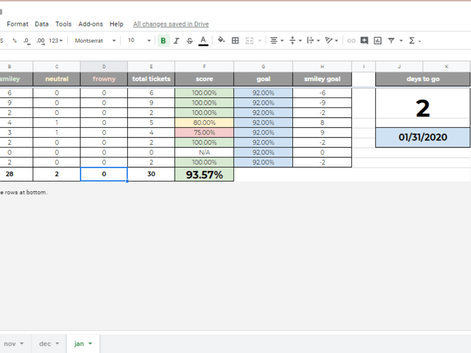
Task: Toggle italic formatting
Action: [176, 40]
